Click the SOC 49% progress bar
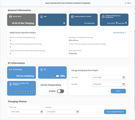Screen dimensions: 135x120 (56, 76)
